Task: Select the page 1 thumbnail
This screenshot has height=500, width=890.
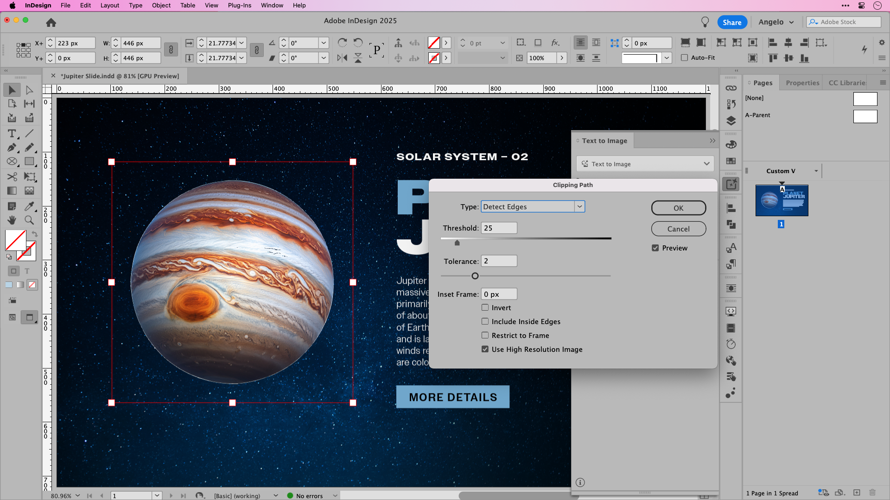Action: point(782,200)
